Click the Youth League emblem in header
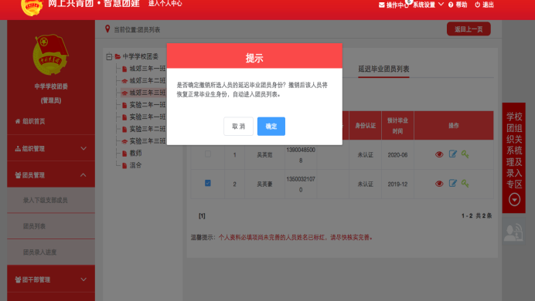The image size is (535, 301). pos(32,7)
